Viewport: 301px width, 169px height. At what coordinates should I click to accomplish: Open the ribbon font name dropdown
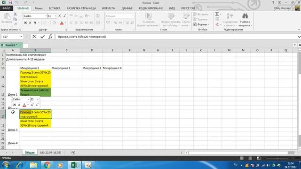point(46,16)
